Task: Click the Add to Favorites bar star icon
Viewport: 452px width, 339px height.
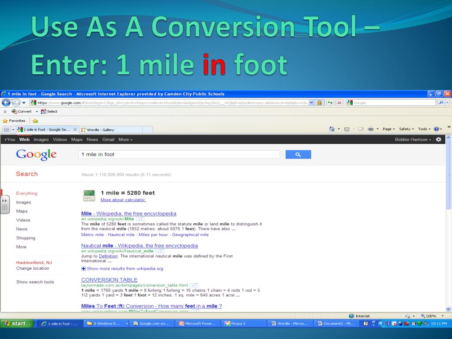Action: 35,121
